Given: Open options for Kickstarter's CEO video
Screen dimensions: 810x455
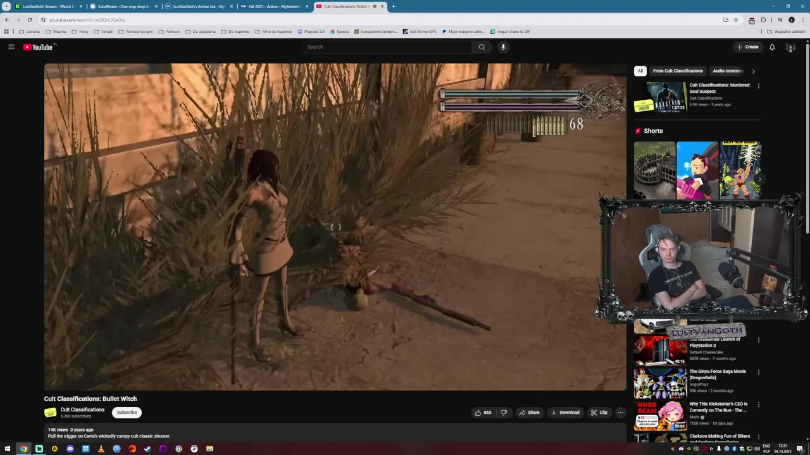Looking at the screenshot, I should pos(758,404).
